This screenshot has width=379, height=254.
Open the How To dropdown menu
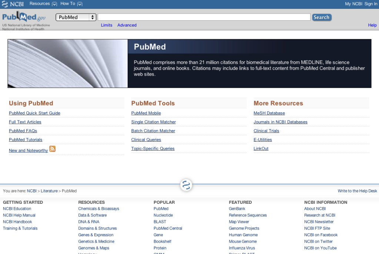click(x=71, y=4)
